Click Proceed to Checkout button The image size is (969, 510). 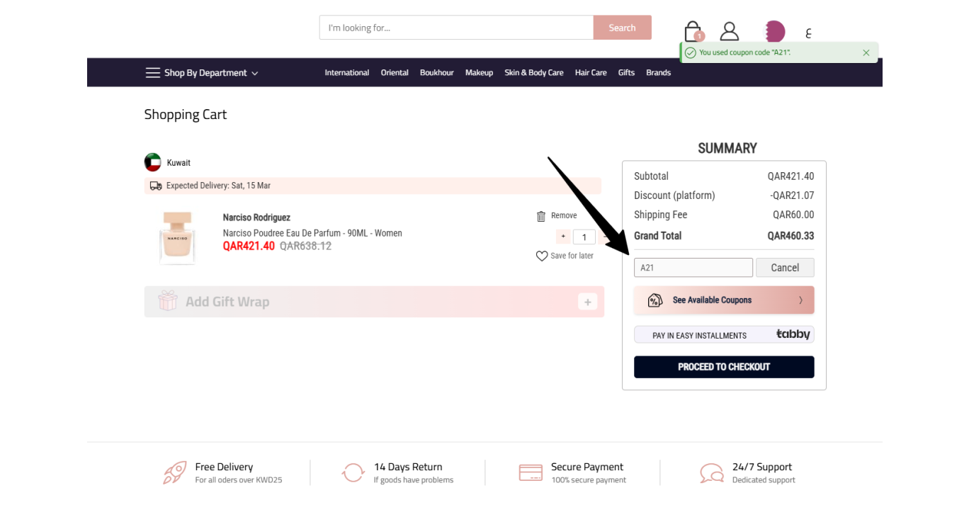724,367
